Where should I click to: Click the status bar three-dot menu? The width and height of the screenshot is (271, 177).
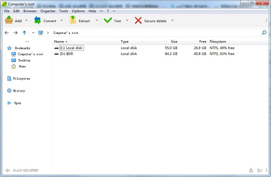(x=266, y=170)
